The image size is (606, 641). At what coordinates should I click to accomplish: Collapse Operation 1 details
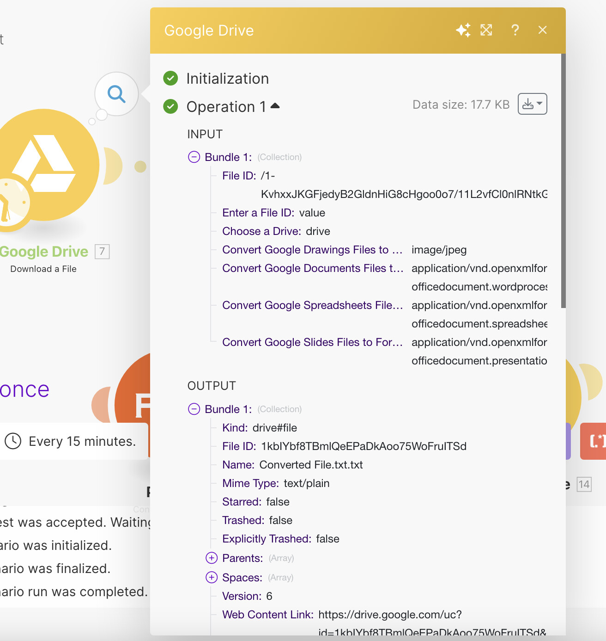[x=275, y=106]
